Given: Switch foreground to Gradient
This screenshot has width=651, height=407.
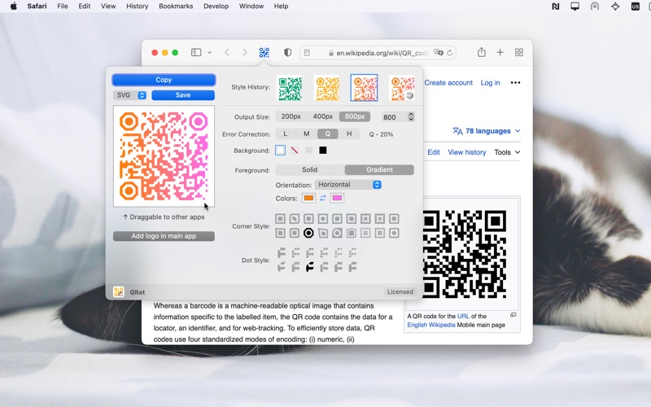Looking at the screenshot, I should click(x=379, y=169).
